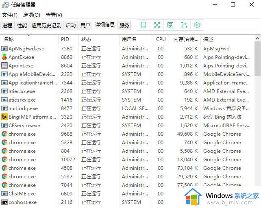Click the atieclxx.exe process icon
The width and height of the screenshot is (261, 208).
click(x=4, y=91)
